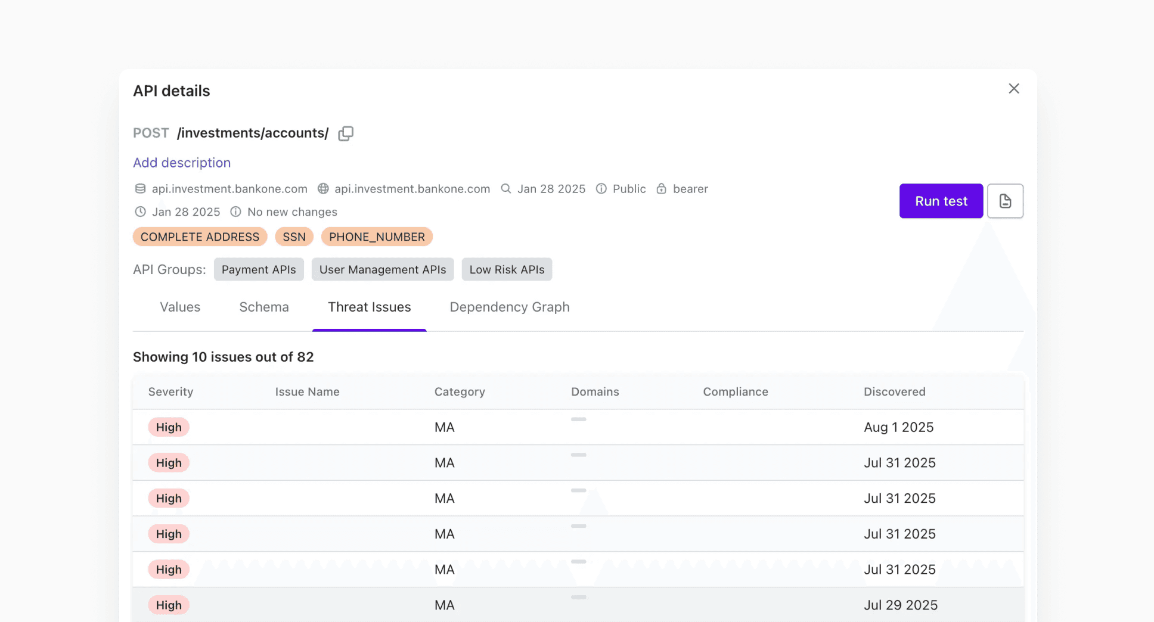Click the globe icon next to the hostname
The width and height of the screenshot is (1154, 622).
click(323, 188)
